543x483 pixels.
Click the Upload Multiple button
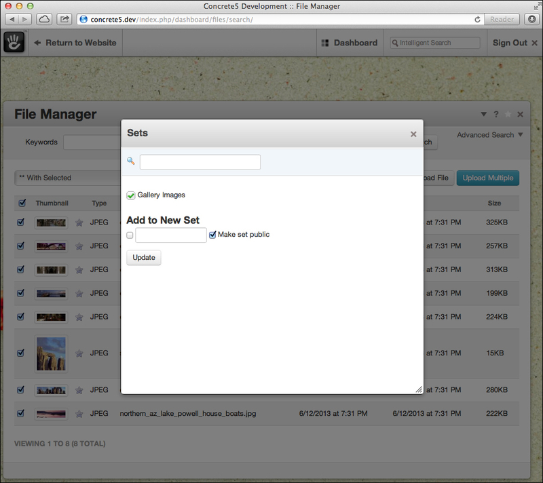tap(488, 178)
